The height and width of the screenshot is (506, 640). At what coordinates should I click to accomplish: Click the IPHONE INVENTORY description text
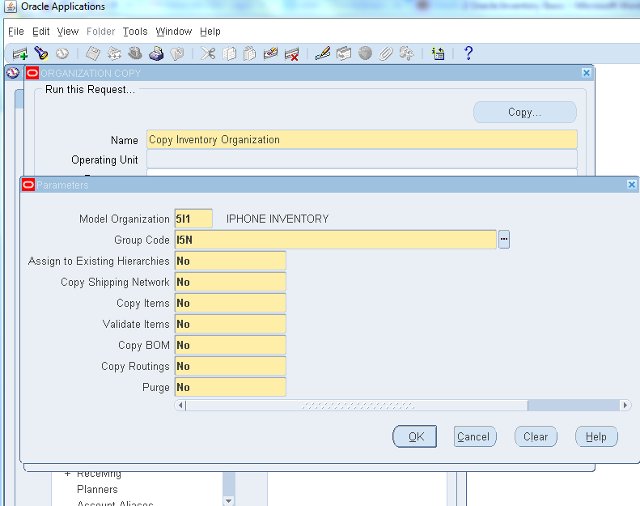pyautogui.click(x=278, y=219)
